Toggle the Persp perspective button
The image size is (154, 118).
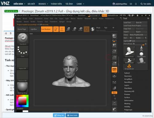point(114,70)
